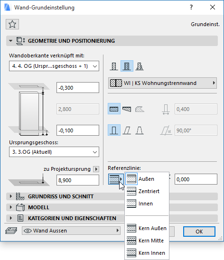
Task: Click the wall thickness field 0,400
Action: tap(196, 109)
